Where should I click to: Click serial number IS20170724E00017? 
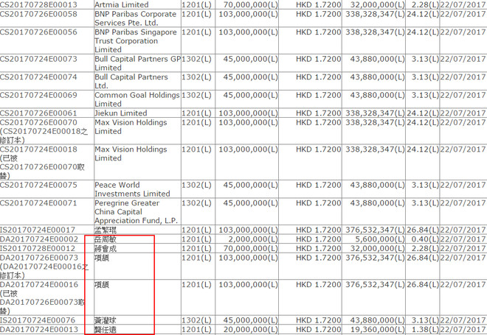click(x=38, y=230)
